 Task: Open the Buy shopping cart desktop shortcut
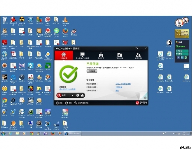48,125
